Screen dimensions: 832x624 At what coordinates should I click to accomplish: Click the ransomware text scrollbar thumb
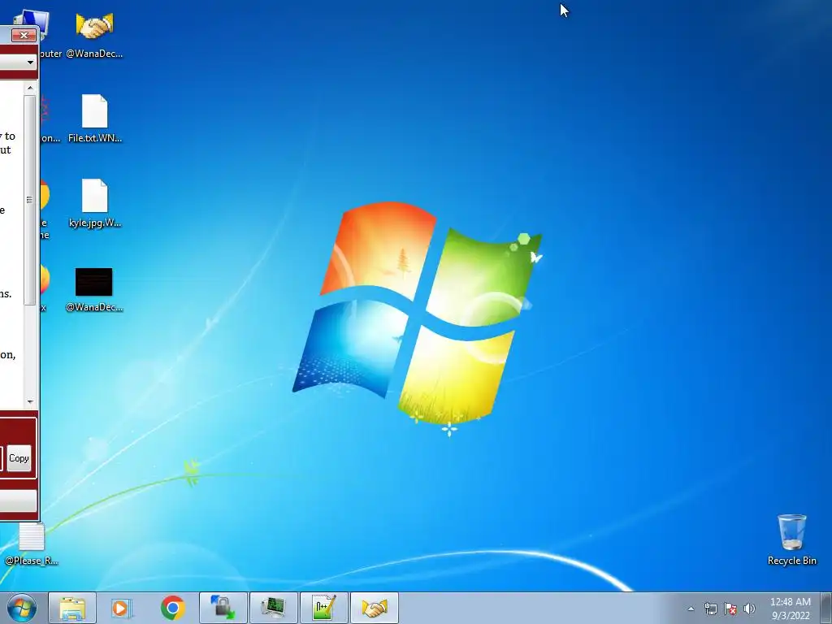[x=30, y=200]
